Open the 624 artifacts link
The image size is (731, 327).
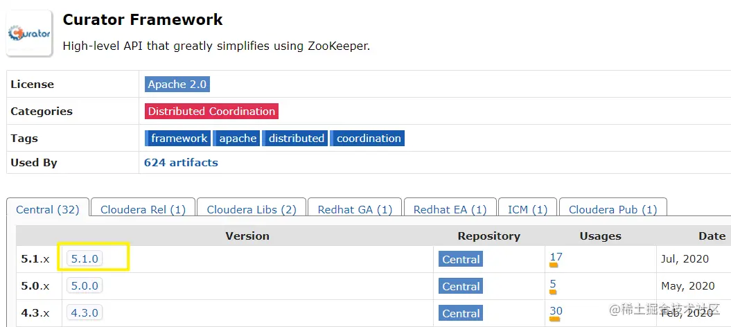181,163
